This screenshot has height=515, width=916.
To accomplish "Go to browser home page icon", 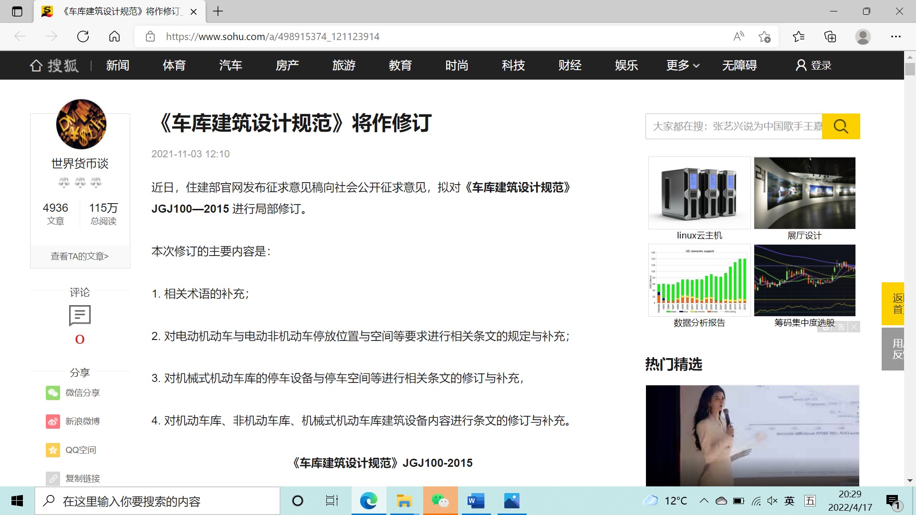I will pyautogui.click(x=114, y=37).
